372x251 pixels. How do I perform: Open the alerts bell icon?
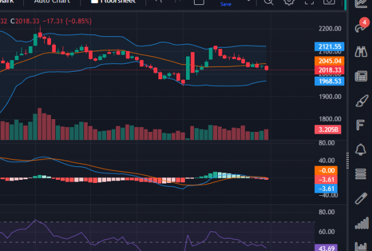click(x=360, y=150)
